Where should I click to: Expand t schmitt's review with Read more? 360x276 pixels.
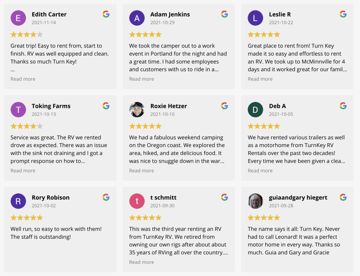click(141, 262)
